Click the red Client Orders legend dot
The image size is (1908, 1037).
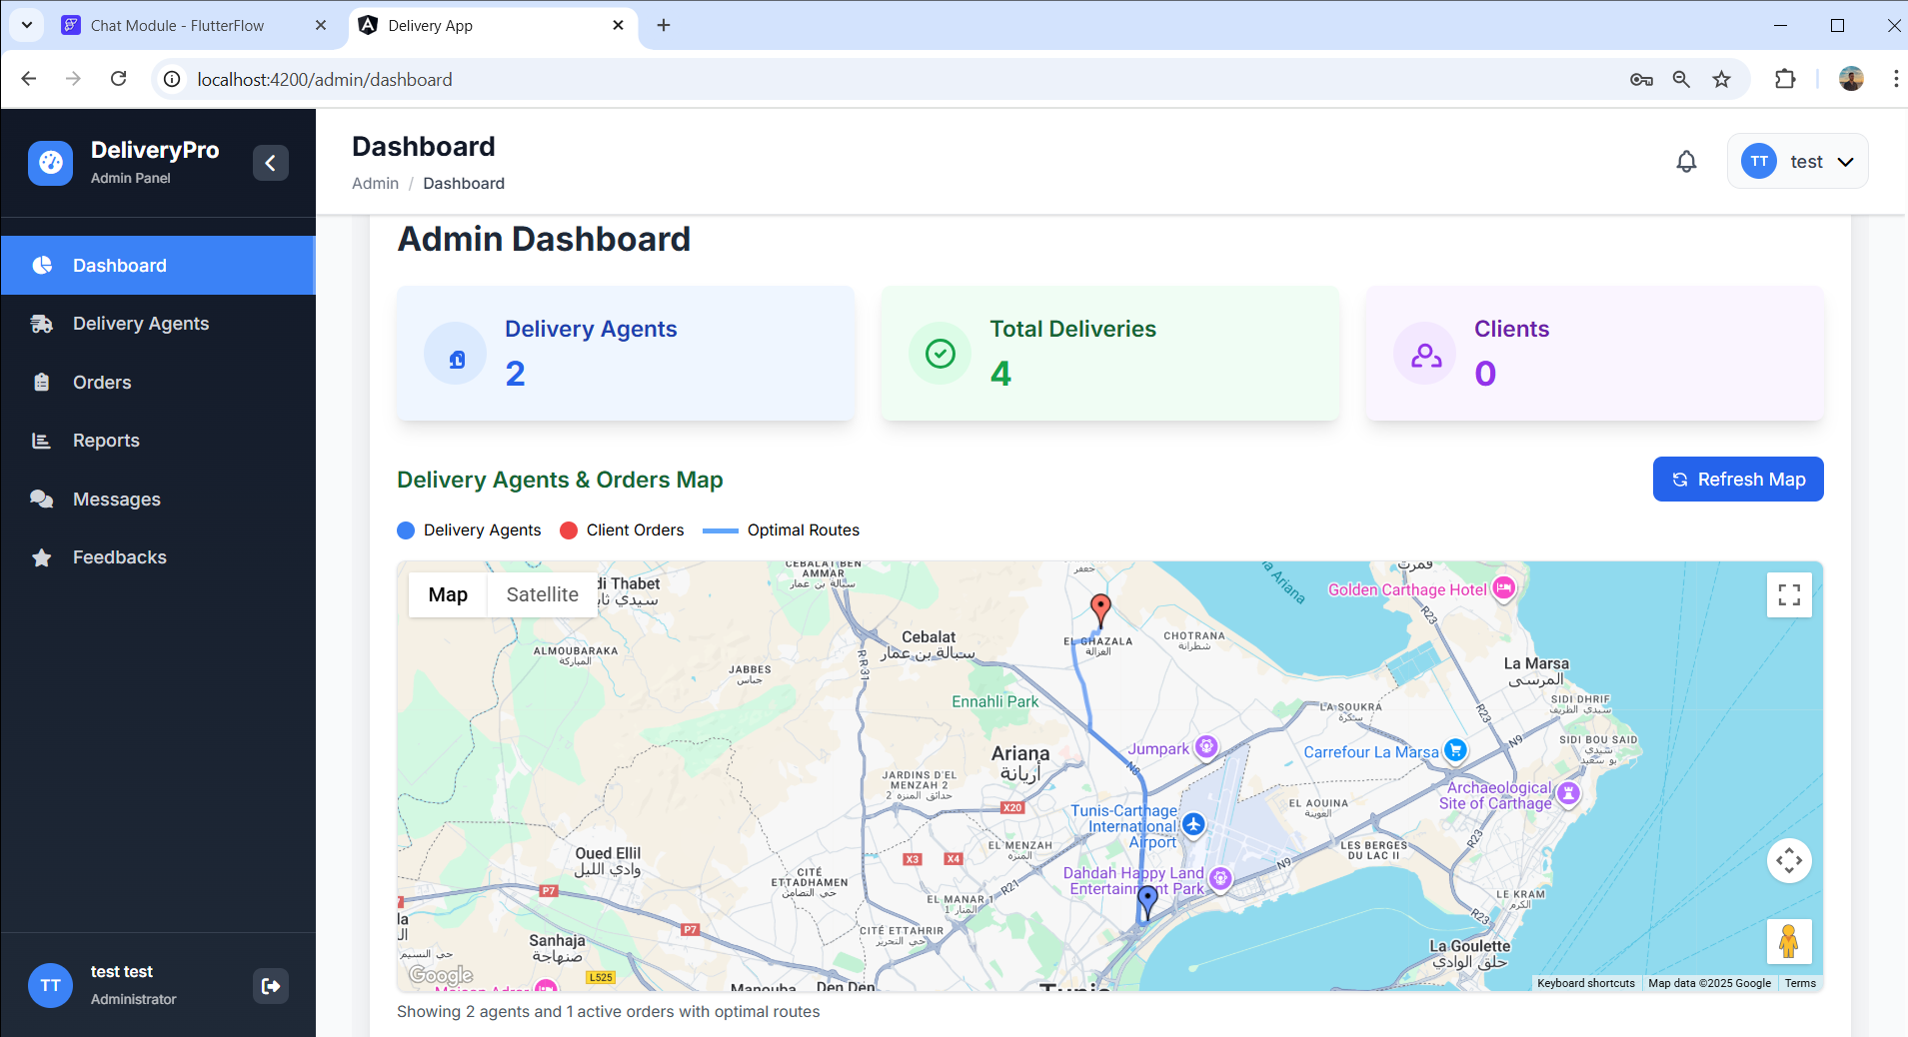[569, 530]
